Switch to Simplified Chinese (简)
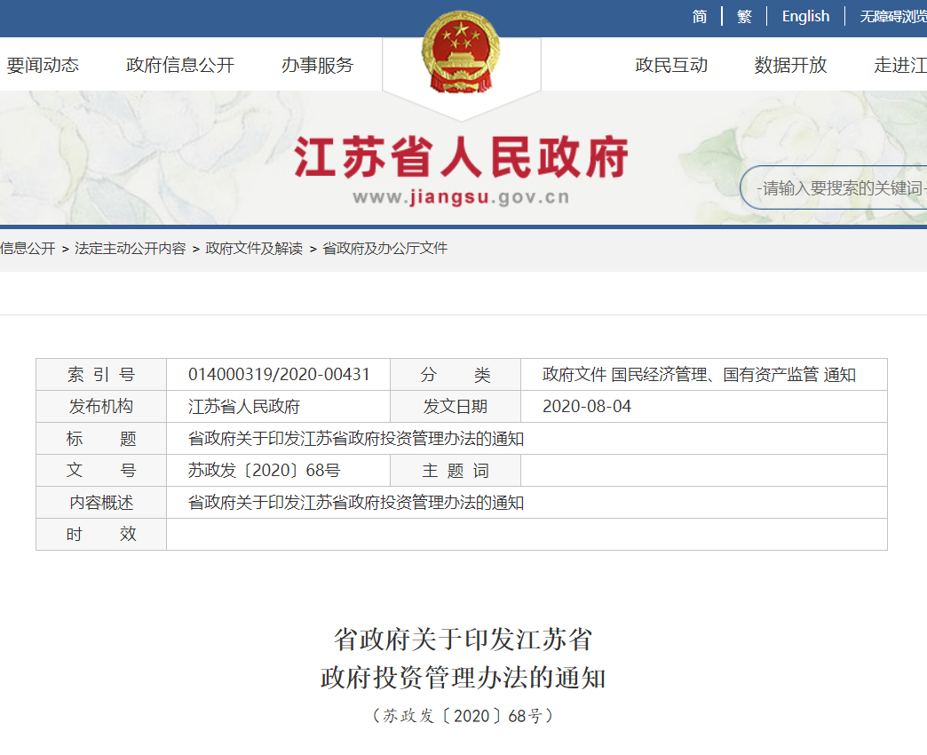 tap(700, 17)
